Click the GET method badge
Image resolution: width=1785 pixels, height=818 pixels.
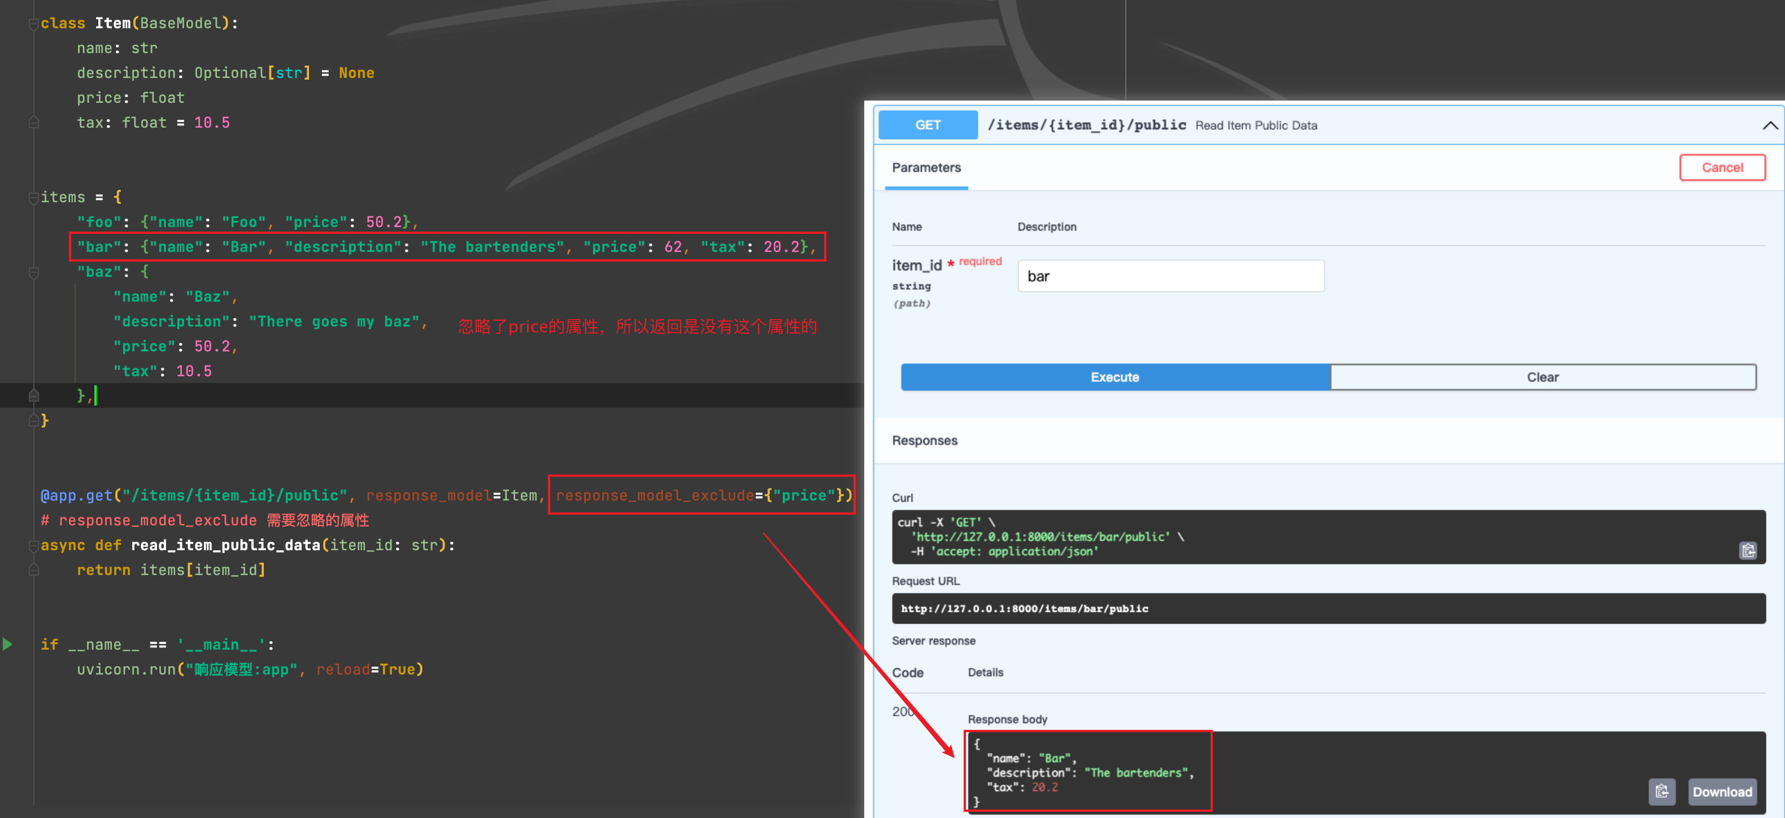click(927, 125)
